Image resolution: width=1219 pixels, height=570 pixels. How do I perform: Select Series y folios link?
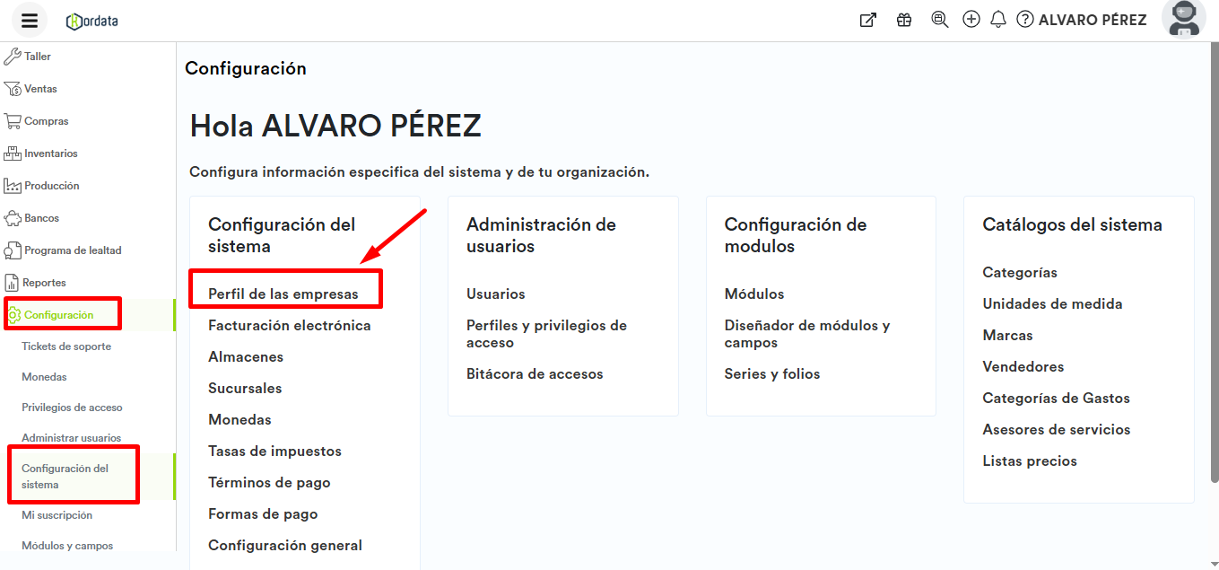point(771,374)
